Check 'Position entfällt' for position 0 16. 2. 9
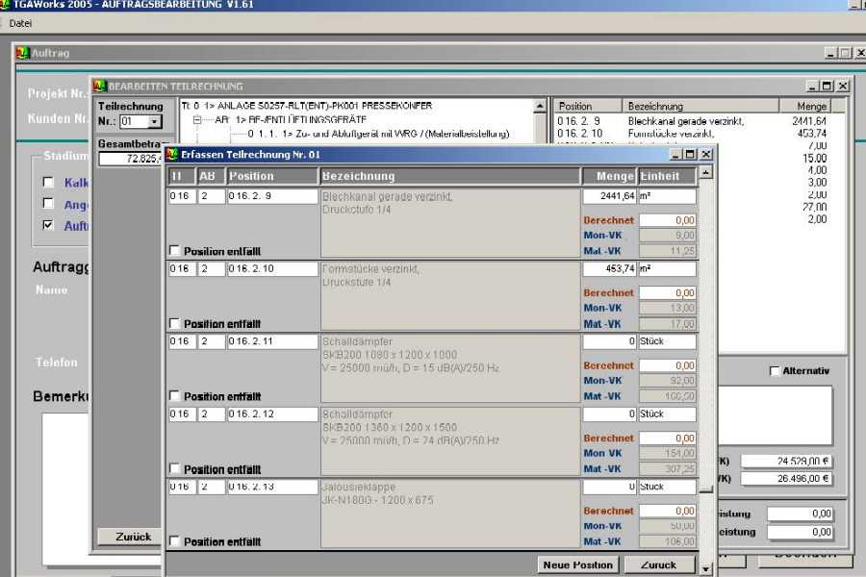This screenshot has width=866, height=577. pyautogui.click(x=174, y=251)
